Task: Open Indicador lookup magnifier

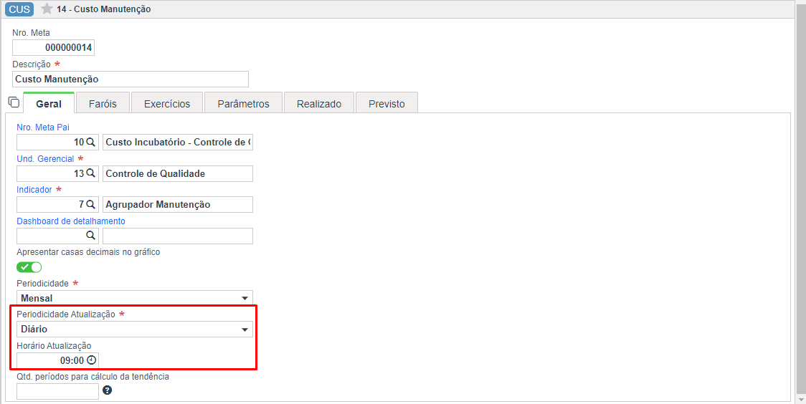Action: [x=90, y=204]
